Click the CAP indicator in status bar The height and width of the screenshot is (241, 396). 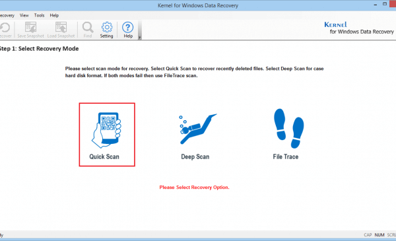pos(368,235)
